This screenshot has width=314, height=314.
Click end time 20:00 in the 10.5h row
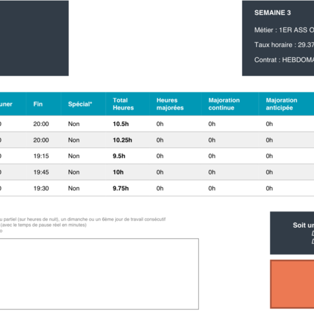click(41, 124)
